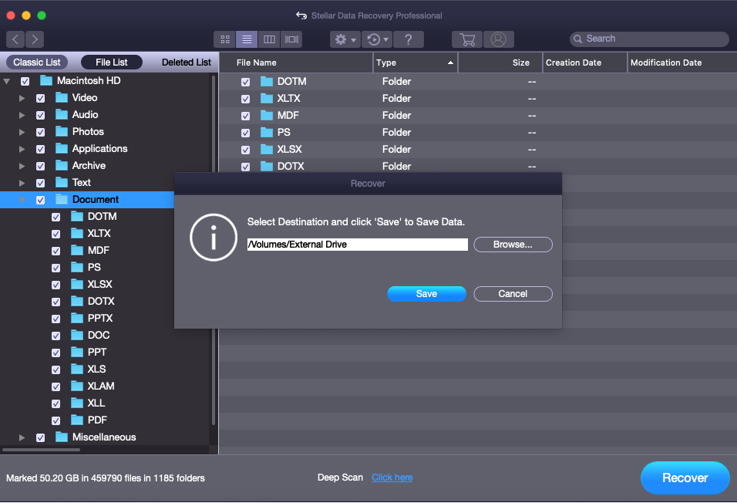The height and width of the screenshot is (503, 737).
Task: Uncheck the Macintosh HD checkbox
Action: (25, 82)
